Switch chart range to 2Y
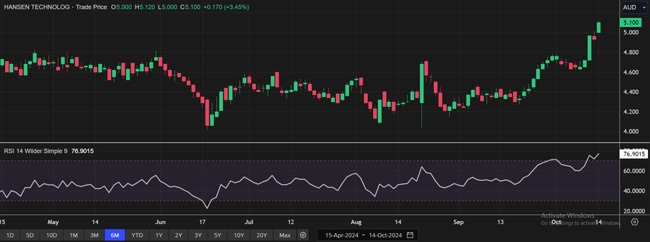 click(178, 235)
